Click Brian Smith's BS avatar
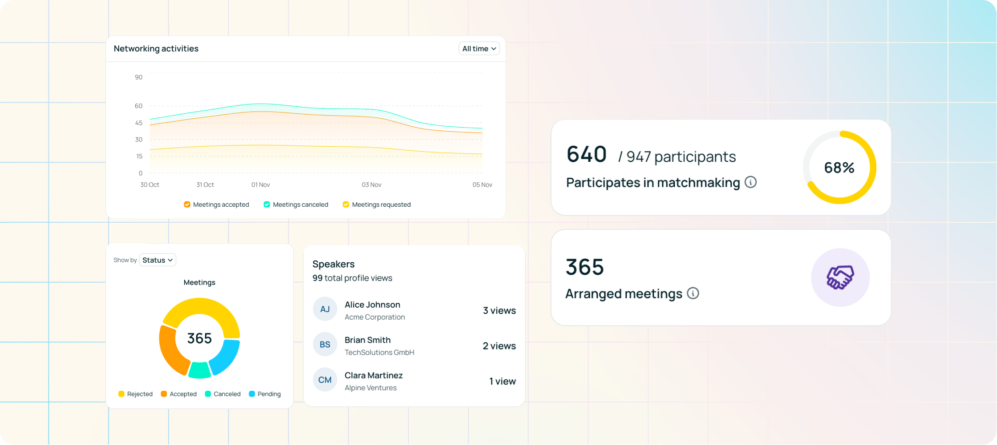Screen dimensions: 997x445 click(325, 345)
